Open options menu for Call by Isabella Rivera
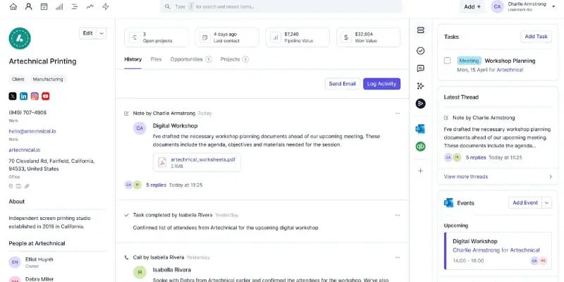The image size is (564, 282). tap(398, 257)
